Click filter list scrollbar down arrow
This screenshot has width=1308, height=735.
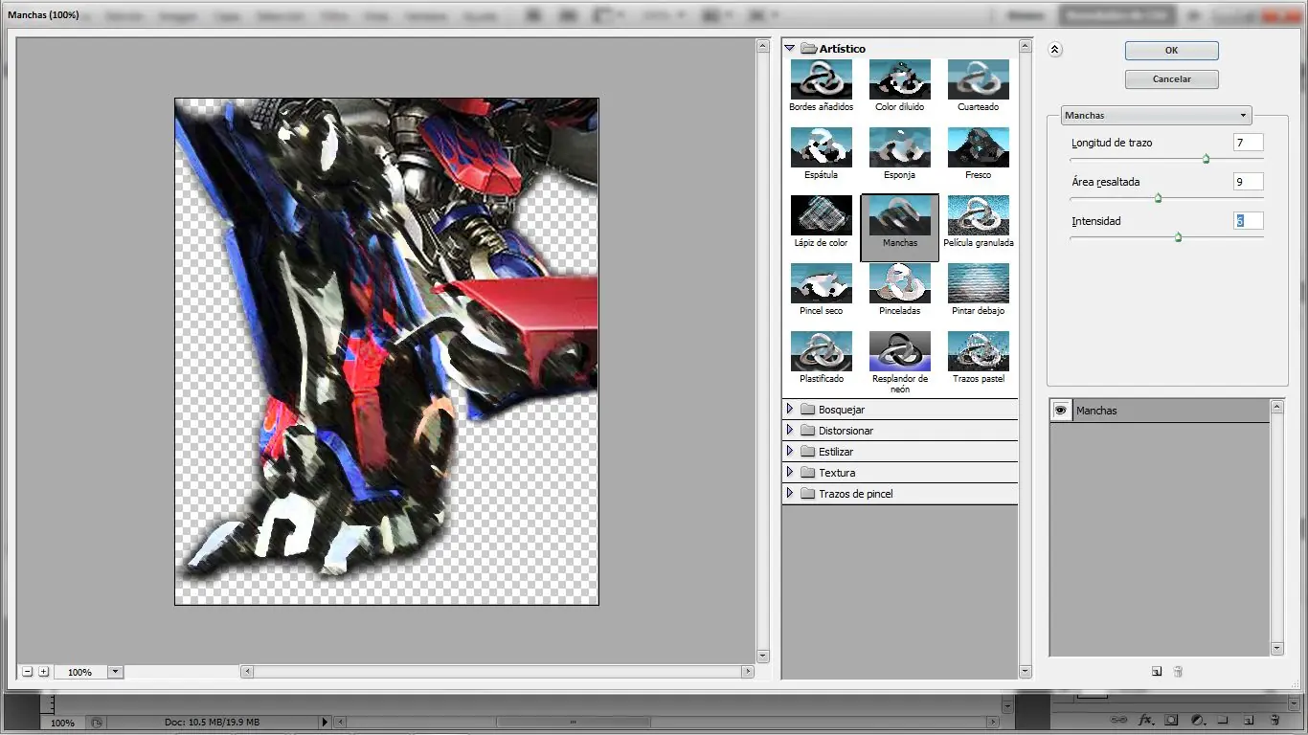1026,672
